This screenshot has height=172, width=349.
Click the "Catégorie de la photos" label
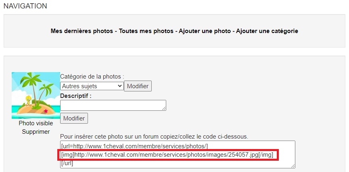click(92, 77)
